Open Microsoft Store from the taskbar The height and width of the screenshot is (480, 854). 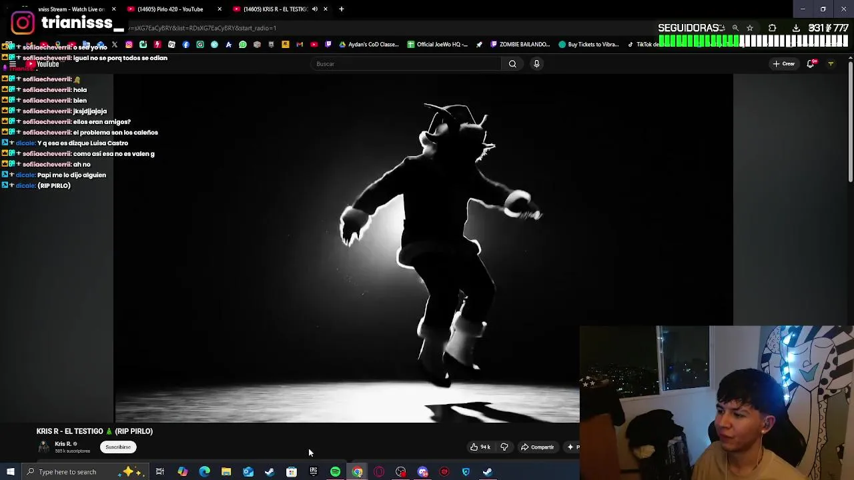(292, 472)
